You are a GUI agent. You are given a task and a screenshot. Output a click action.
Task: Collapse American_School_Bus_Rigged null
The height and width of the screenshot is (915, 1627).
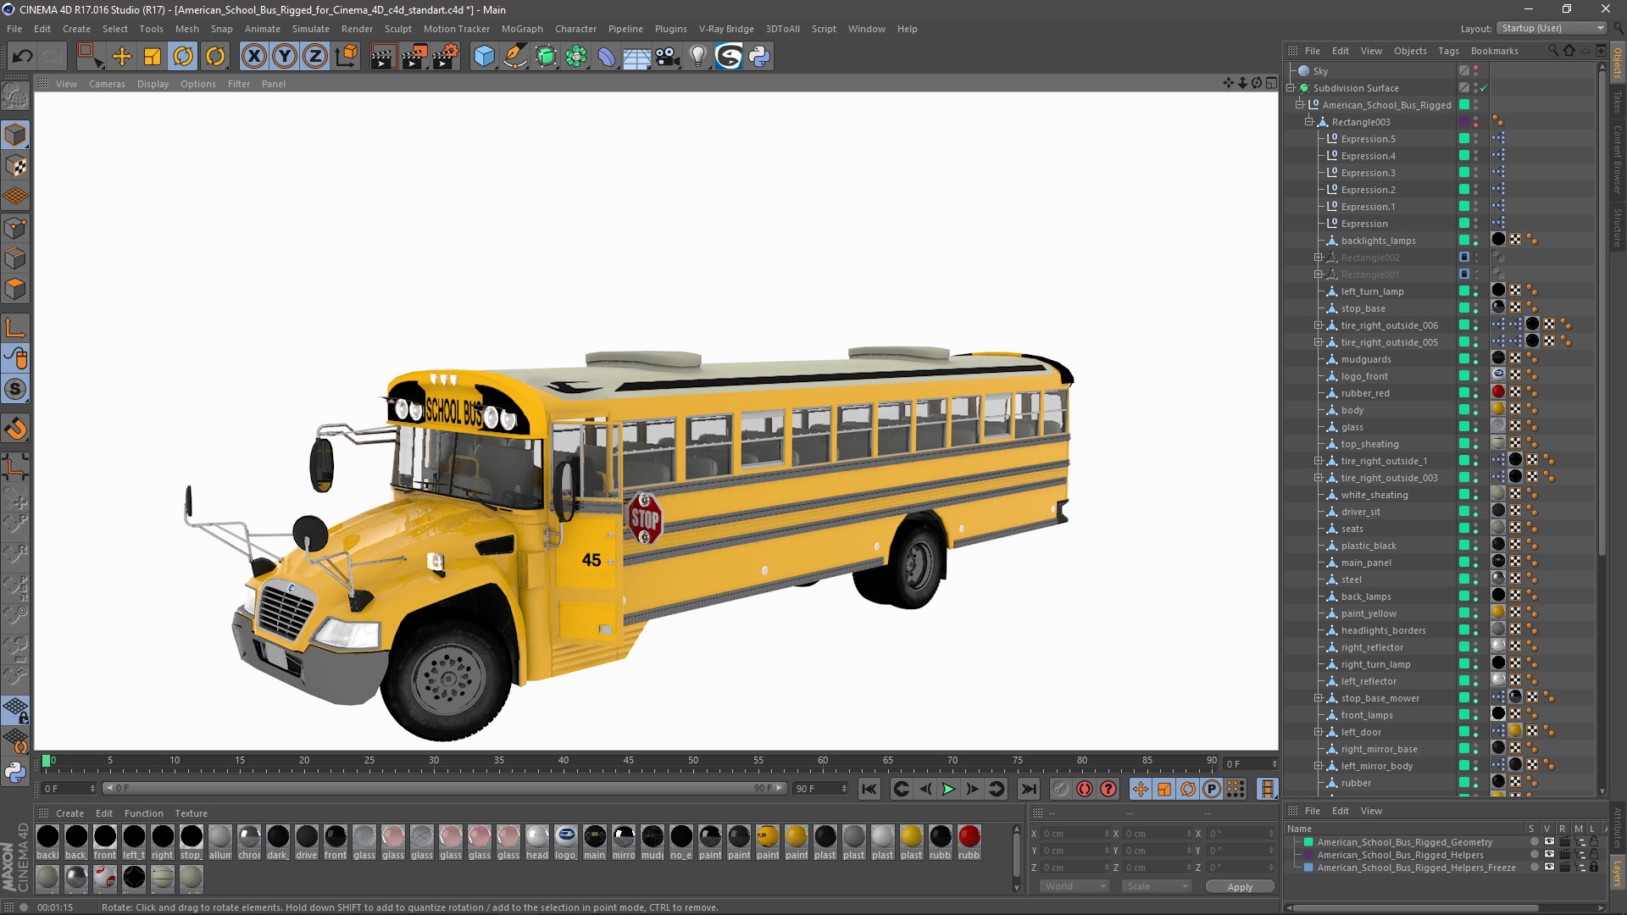tap(1299, 105)
